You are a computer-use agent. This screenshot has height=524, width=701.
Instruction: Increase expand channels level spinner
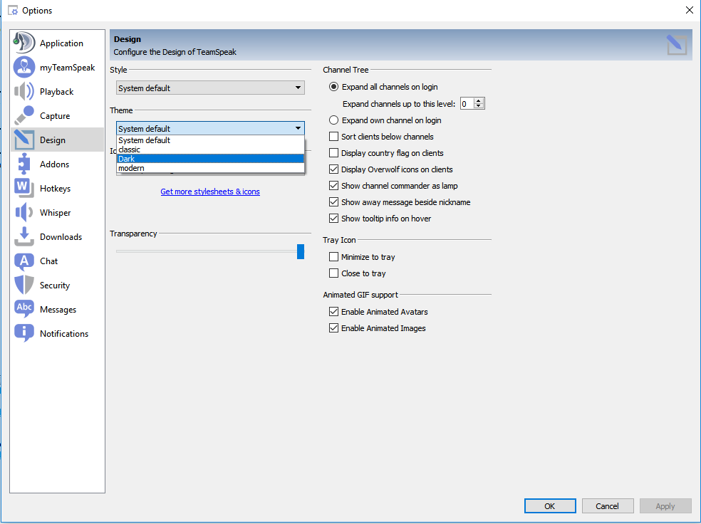tap(479, 101)
